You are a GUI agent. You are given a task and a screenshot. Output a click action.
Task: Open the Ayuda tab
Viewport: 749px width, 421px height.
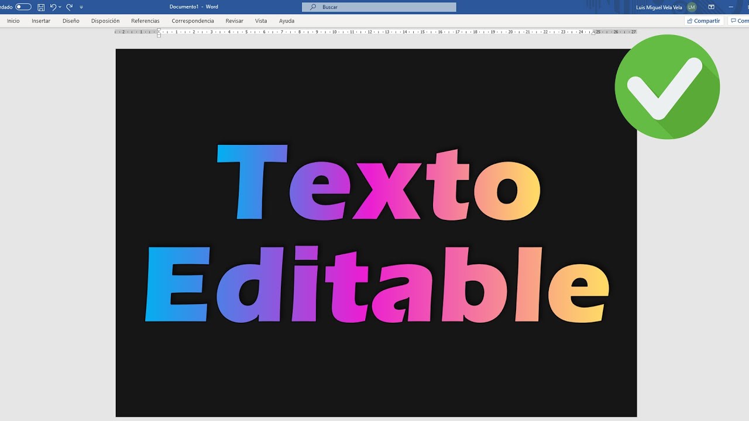coord(287,21)
